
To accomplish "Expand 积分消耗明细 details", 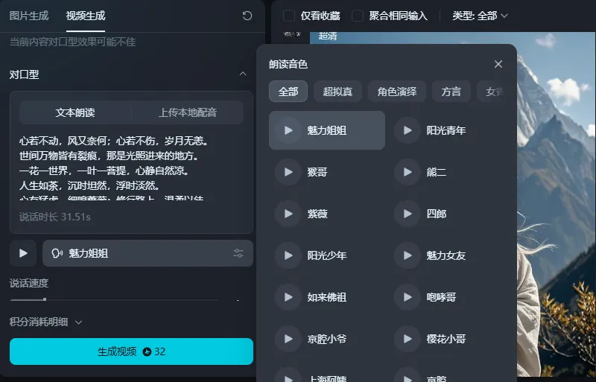I will point(45,322).
